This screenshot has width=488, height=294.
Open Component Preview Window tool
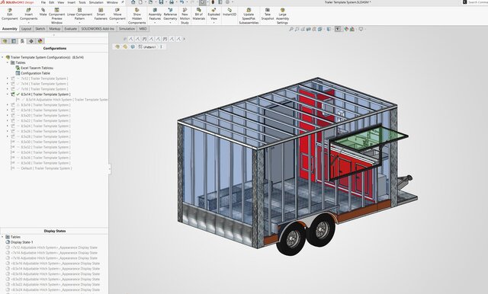point(56,16)
